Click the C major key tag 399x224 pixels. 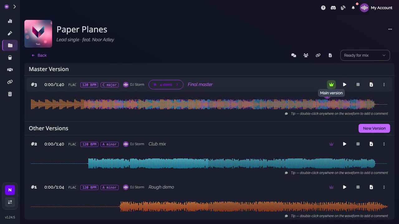click(109, 85)
